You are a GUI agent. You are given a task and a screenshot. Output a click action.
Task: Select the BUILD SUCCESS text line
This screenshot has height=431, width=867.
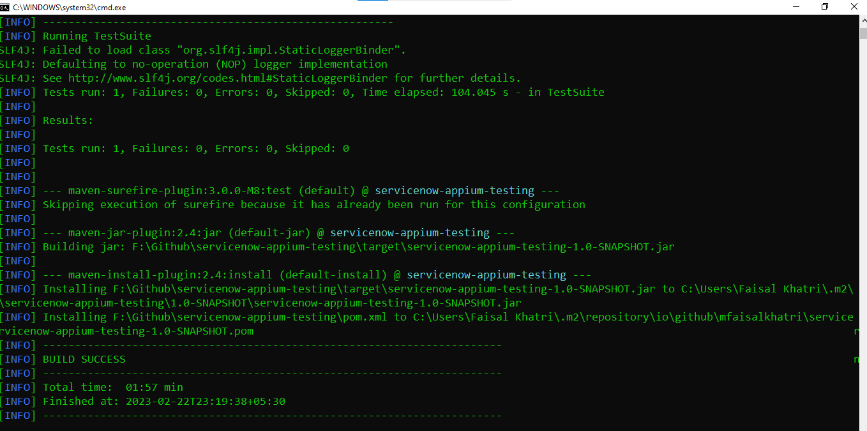[83, 359]
